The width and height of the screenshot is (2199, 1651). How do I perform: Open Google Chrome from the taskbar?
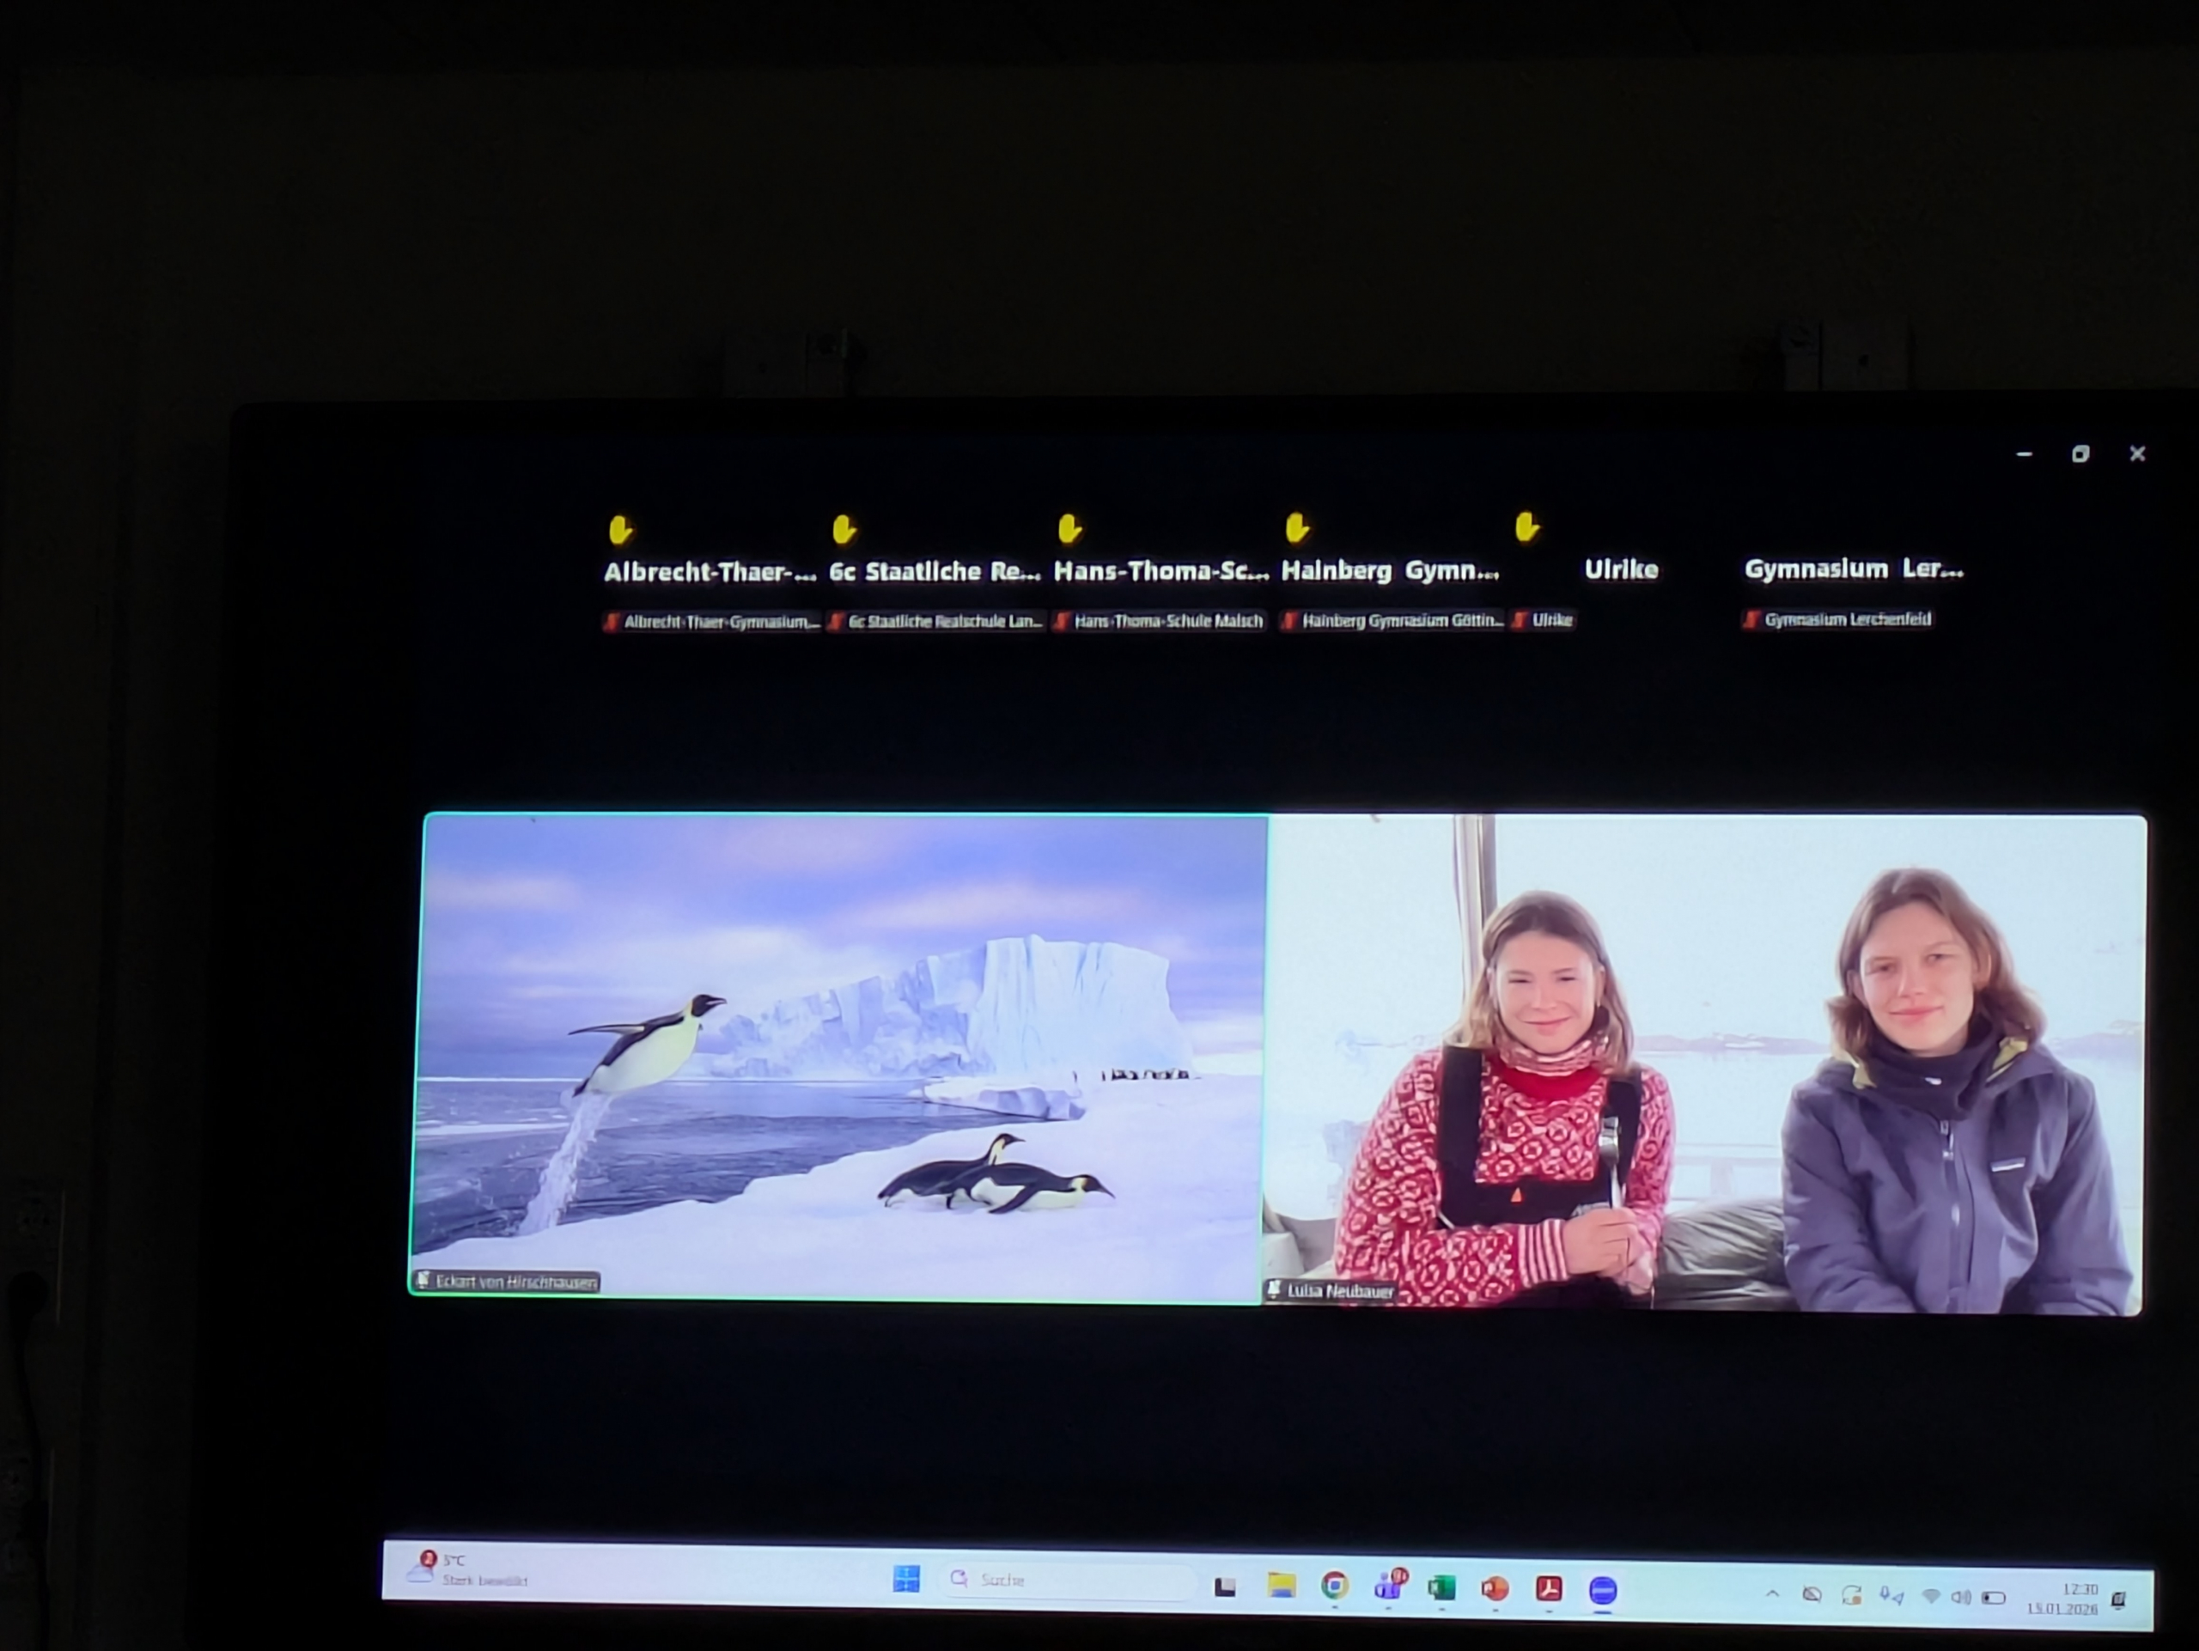pyautogui.click(x=1334, y=1587)
